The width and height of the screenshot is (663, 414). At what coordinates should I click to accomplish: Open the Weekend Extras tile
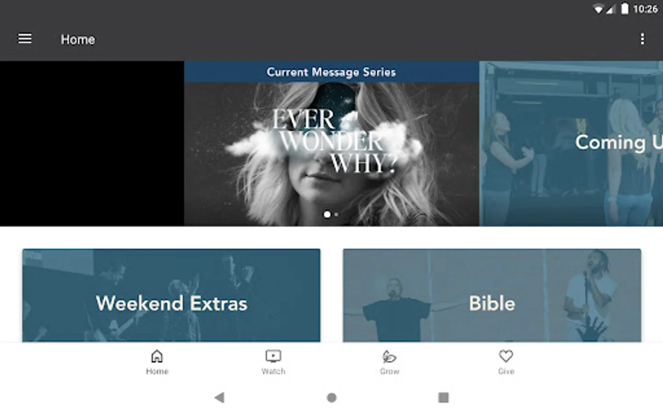(171, 295)
